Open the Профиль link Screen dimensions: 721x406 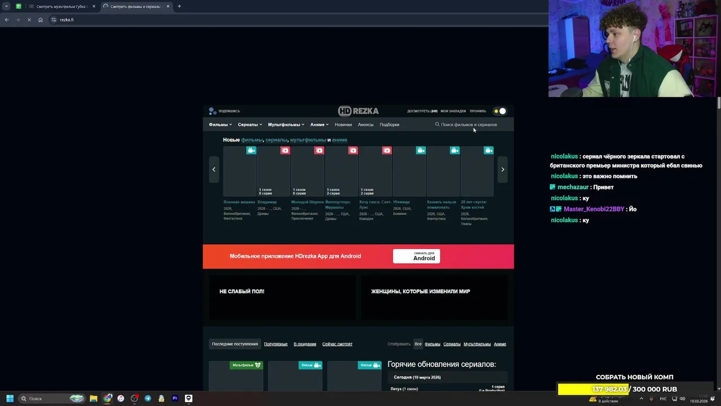pyautogui.click(x=478, y=111)
